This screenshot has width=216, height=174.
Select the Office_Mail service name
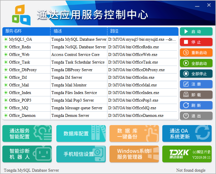(x=19, y=85)
